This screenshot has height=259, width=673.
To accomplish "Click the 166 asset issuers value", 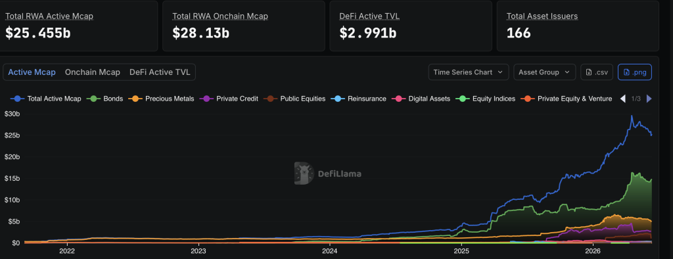I will 519,33.
